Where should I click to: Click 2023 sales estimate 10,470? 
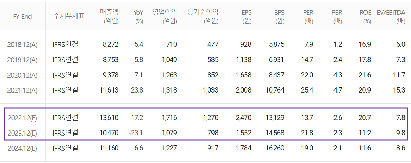coord(109,133)
